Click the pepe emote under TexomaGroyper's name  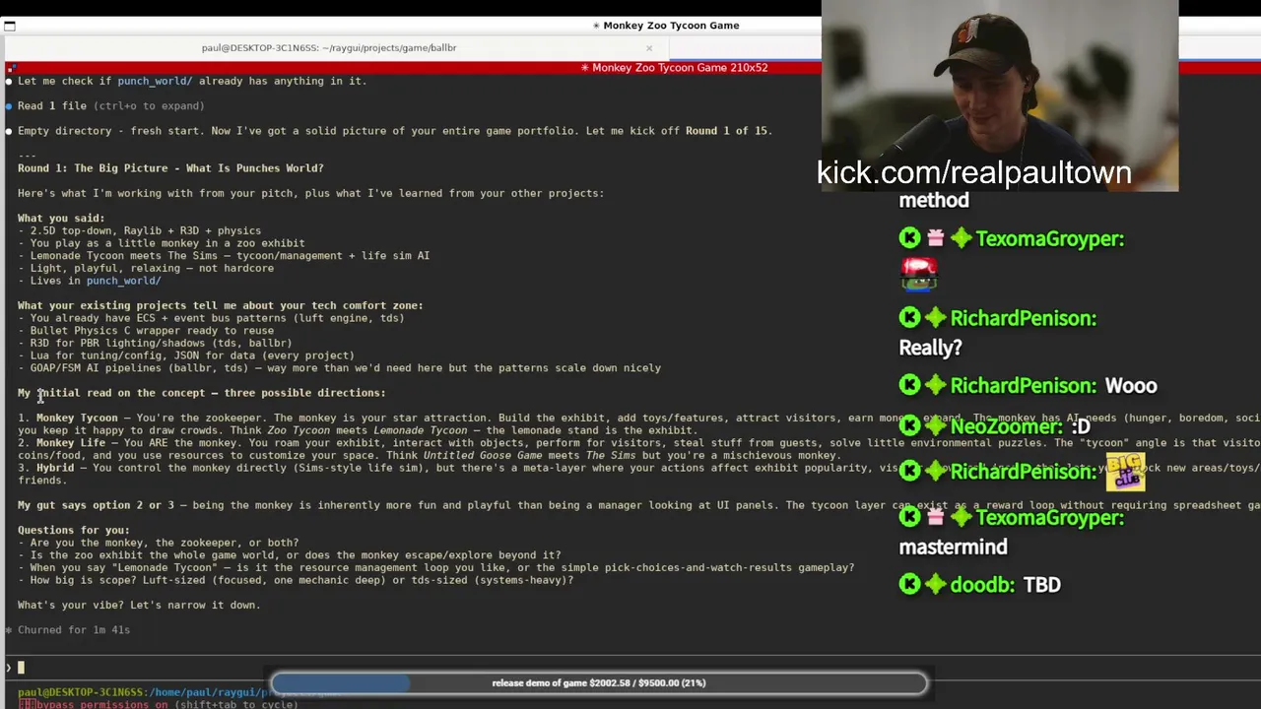[x=918, y=275]
